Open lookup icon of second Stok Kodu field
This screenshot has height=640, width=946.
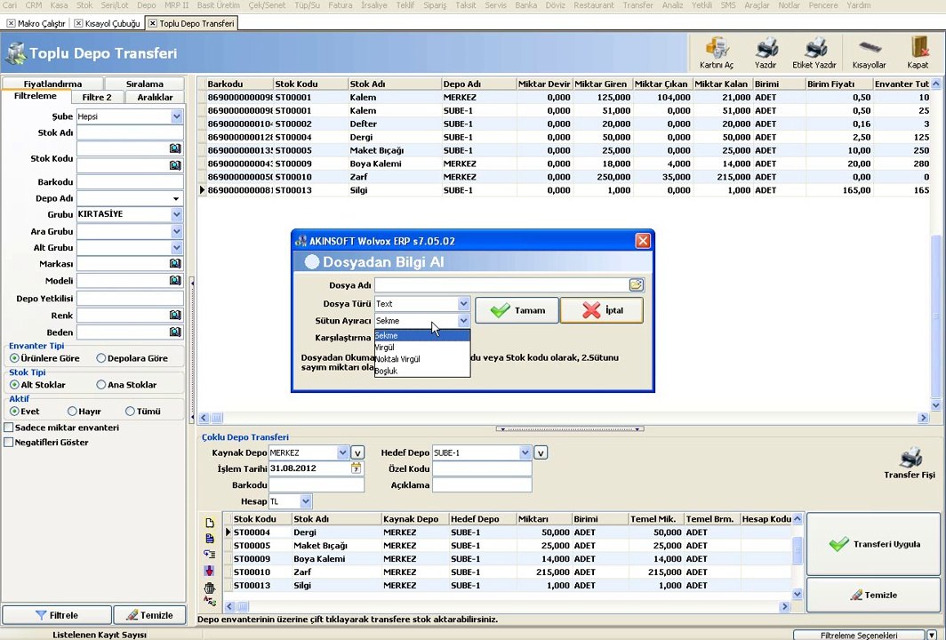click(x=175, y=165)
